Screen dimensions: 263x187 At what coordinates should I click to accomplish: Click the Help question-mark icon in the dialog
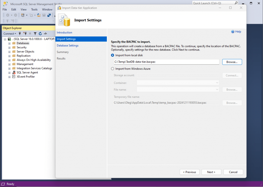point(233,32)
